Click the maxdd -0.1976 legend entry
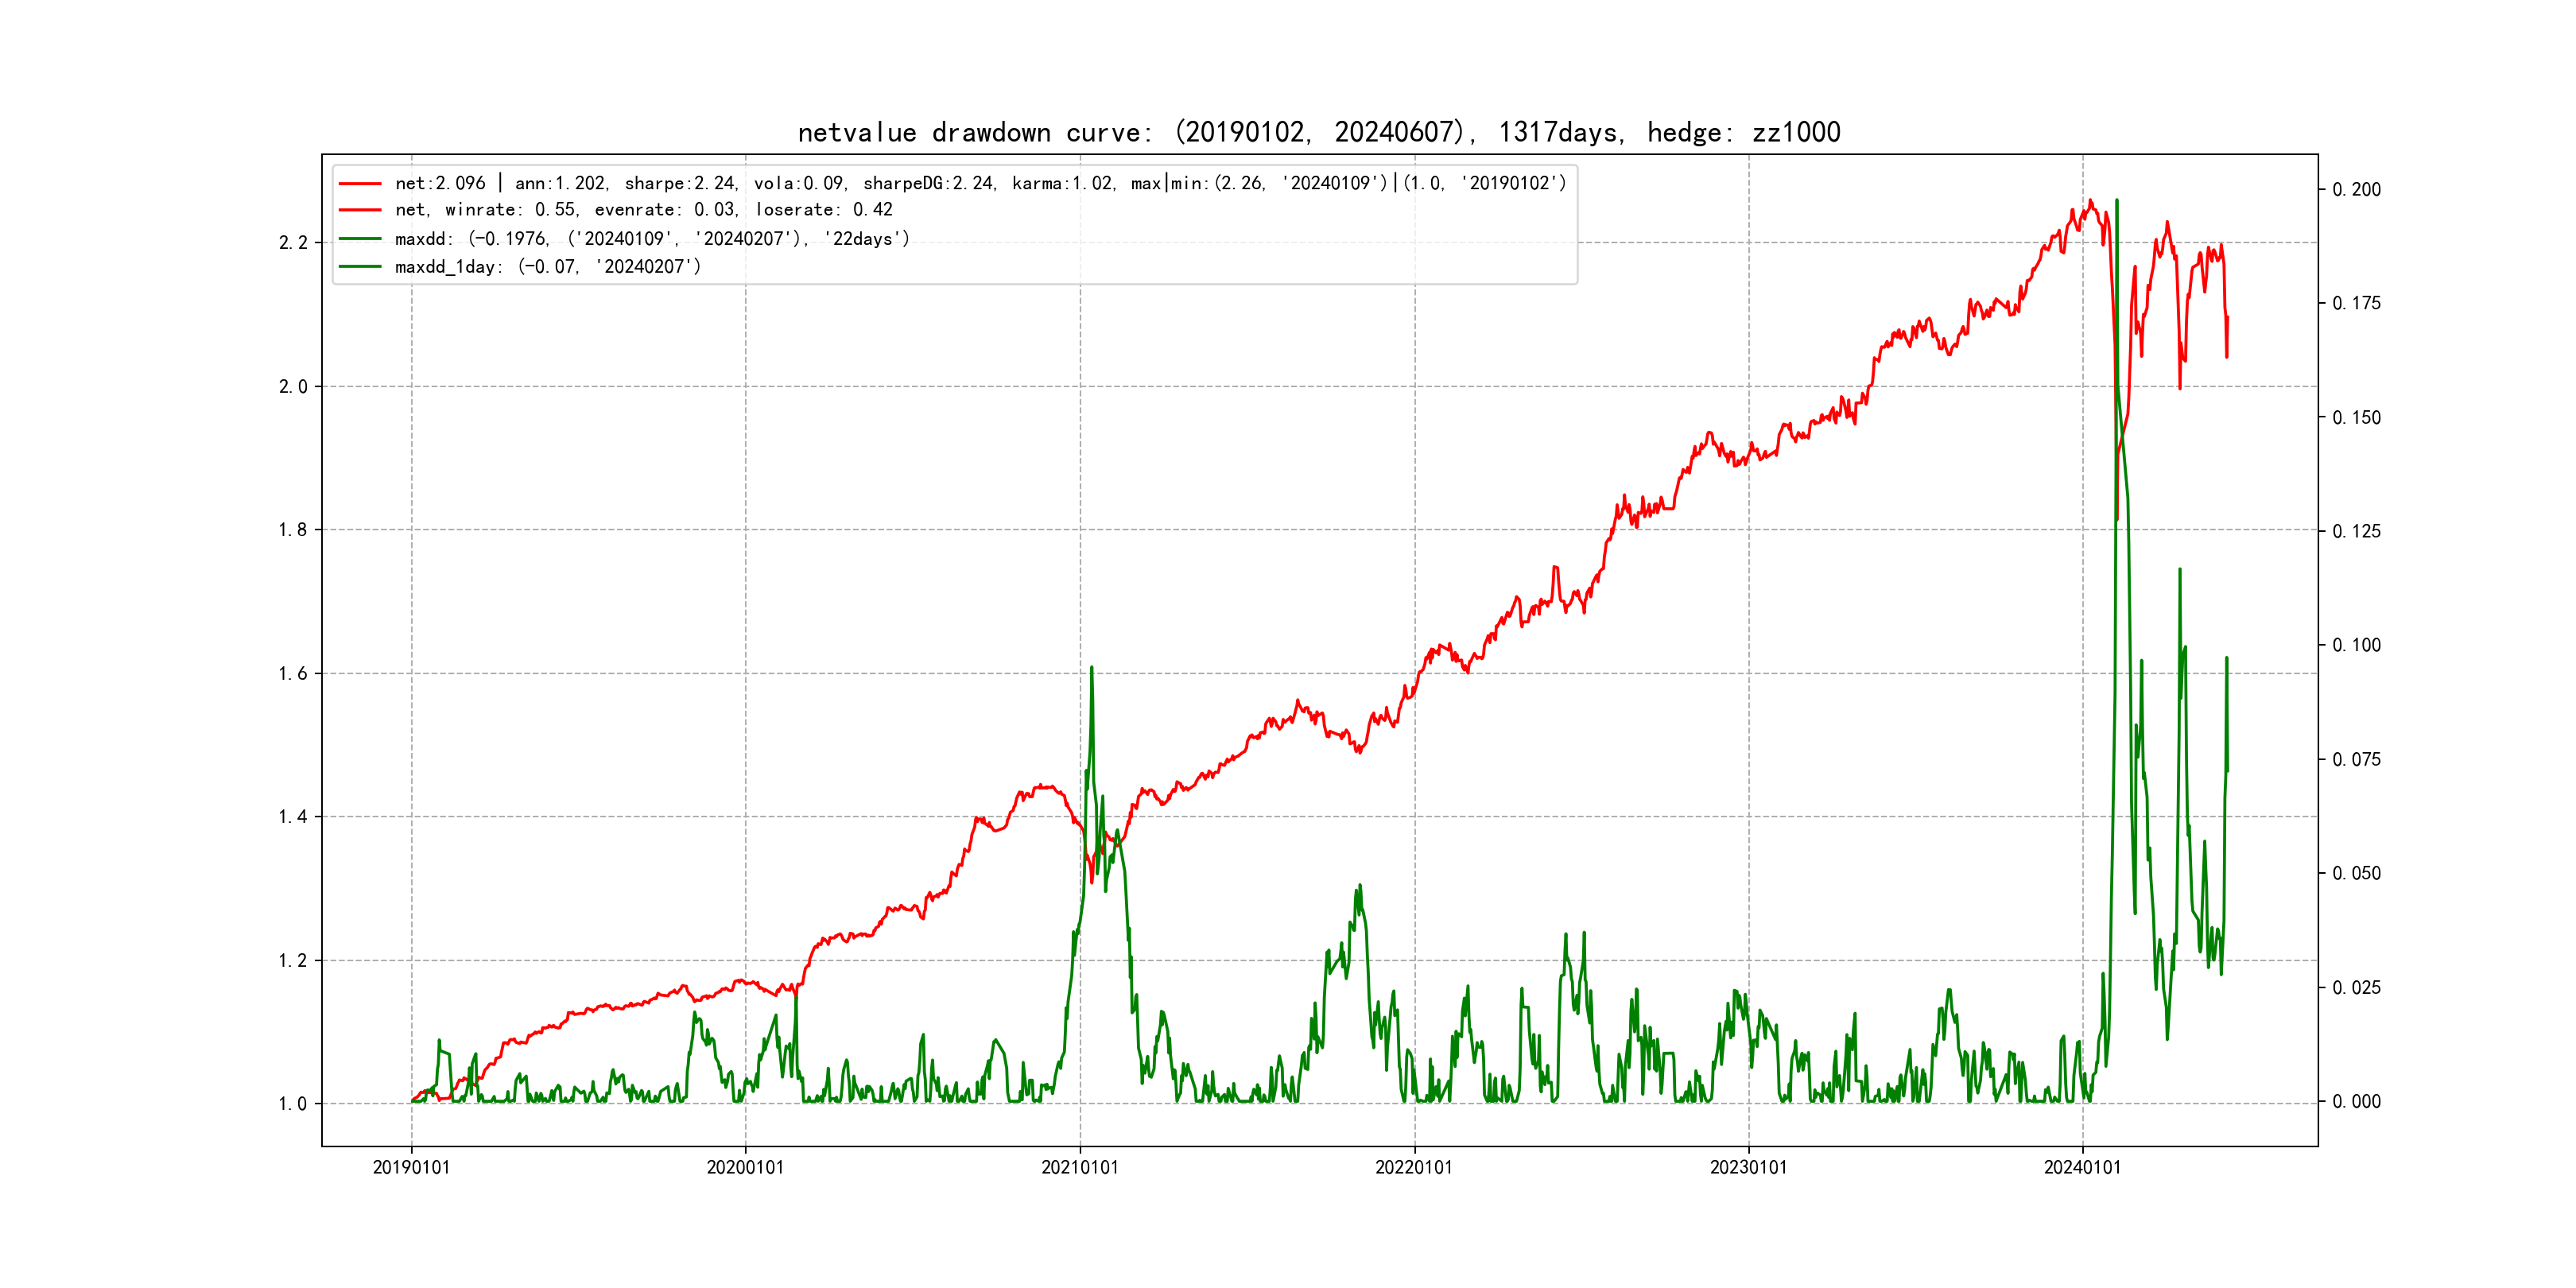Screen dimensions: 2576x1288 pos(652,239)
